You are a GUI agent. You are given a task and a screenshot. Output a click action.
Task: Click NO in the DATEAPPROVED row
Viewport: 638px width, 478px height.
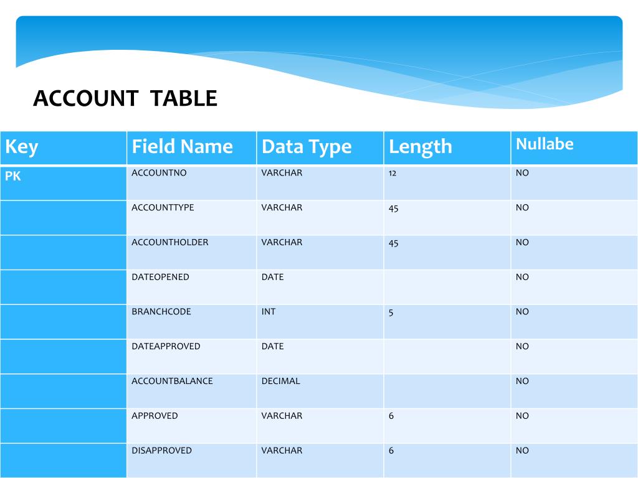point(522,346)
